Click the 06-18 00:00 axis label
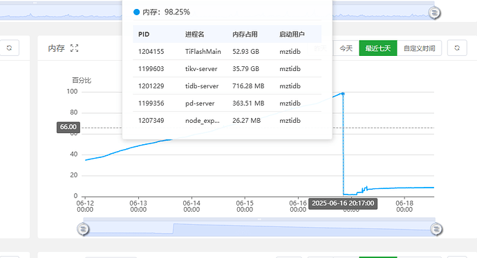This screenshot has height=258, width=477. coord(404,206)
